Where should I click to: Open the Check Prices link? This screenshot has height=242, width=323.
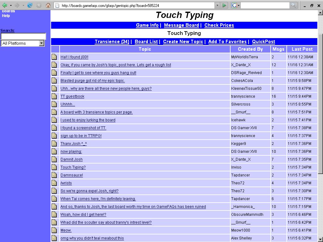pyautogui.click(x=219, y=25)
